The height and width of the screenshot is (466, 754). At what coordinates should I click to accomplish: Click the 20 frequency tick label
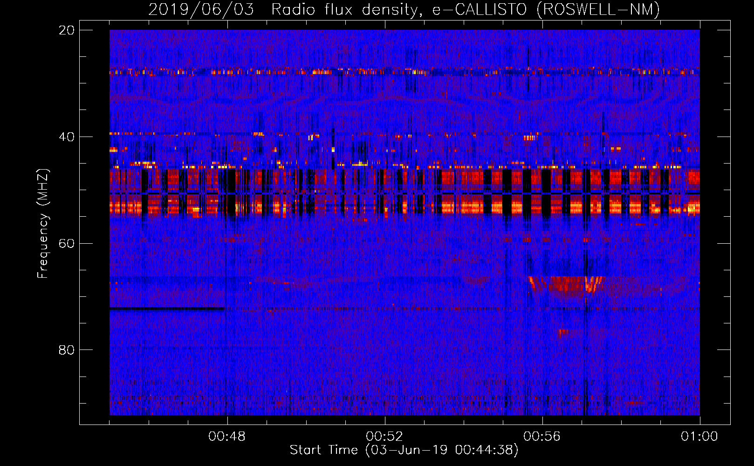(x=67, y=30)
